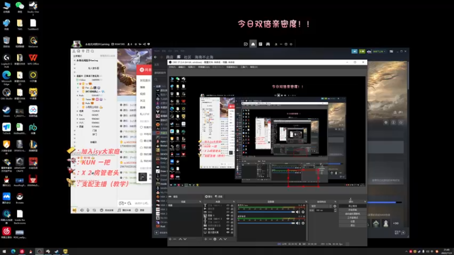
Task: Open source properties gear in OBS sources toolbar
Action: click(x=215, y=239)
